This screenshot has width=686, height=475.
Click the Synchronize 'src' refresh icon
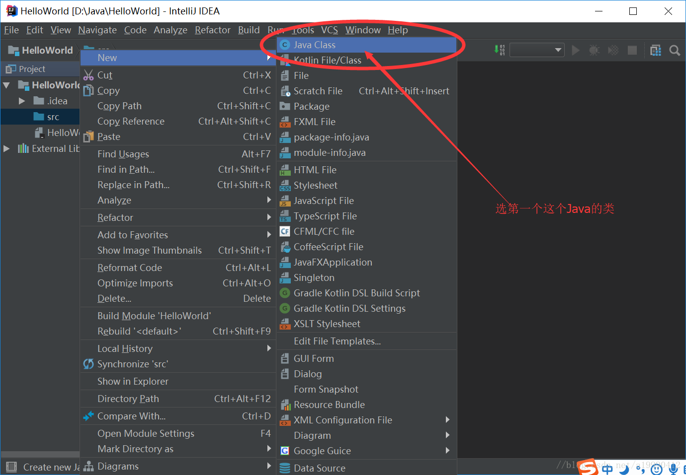point(88,364)
